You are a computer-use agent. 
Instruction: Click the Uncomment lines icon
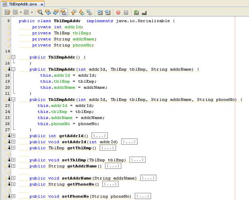(x=144, y=13)
